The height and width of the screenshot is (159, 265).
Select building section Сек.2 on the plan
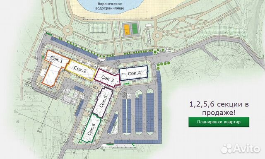coord(81,70)
